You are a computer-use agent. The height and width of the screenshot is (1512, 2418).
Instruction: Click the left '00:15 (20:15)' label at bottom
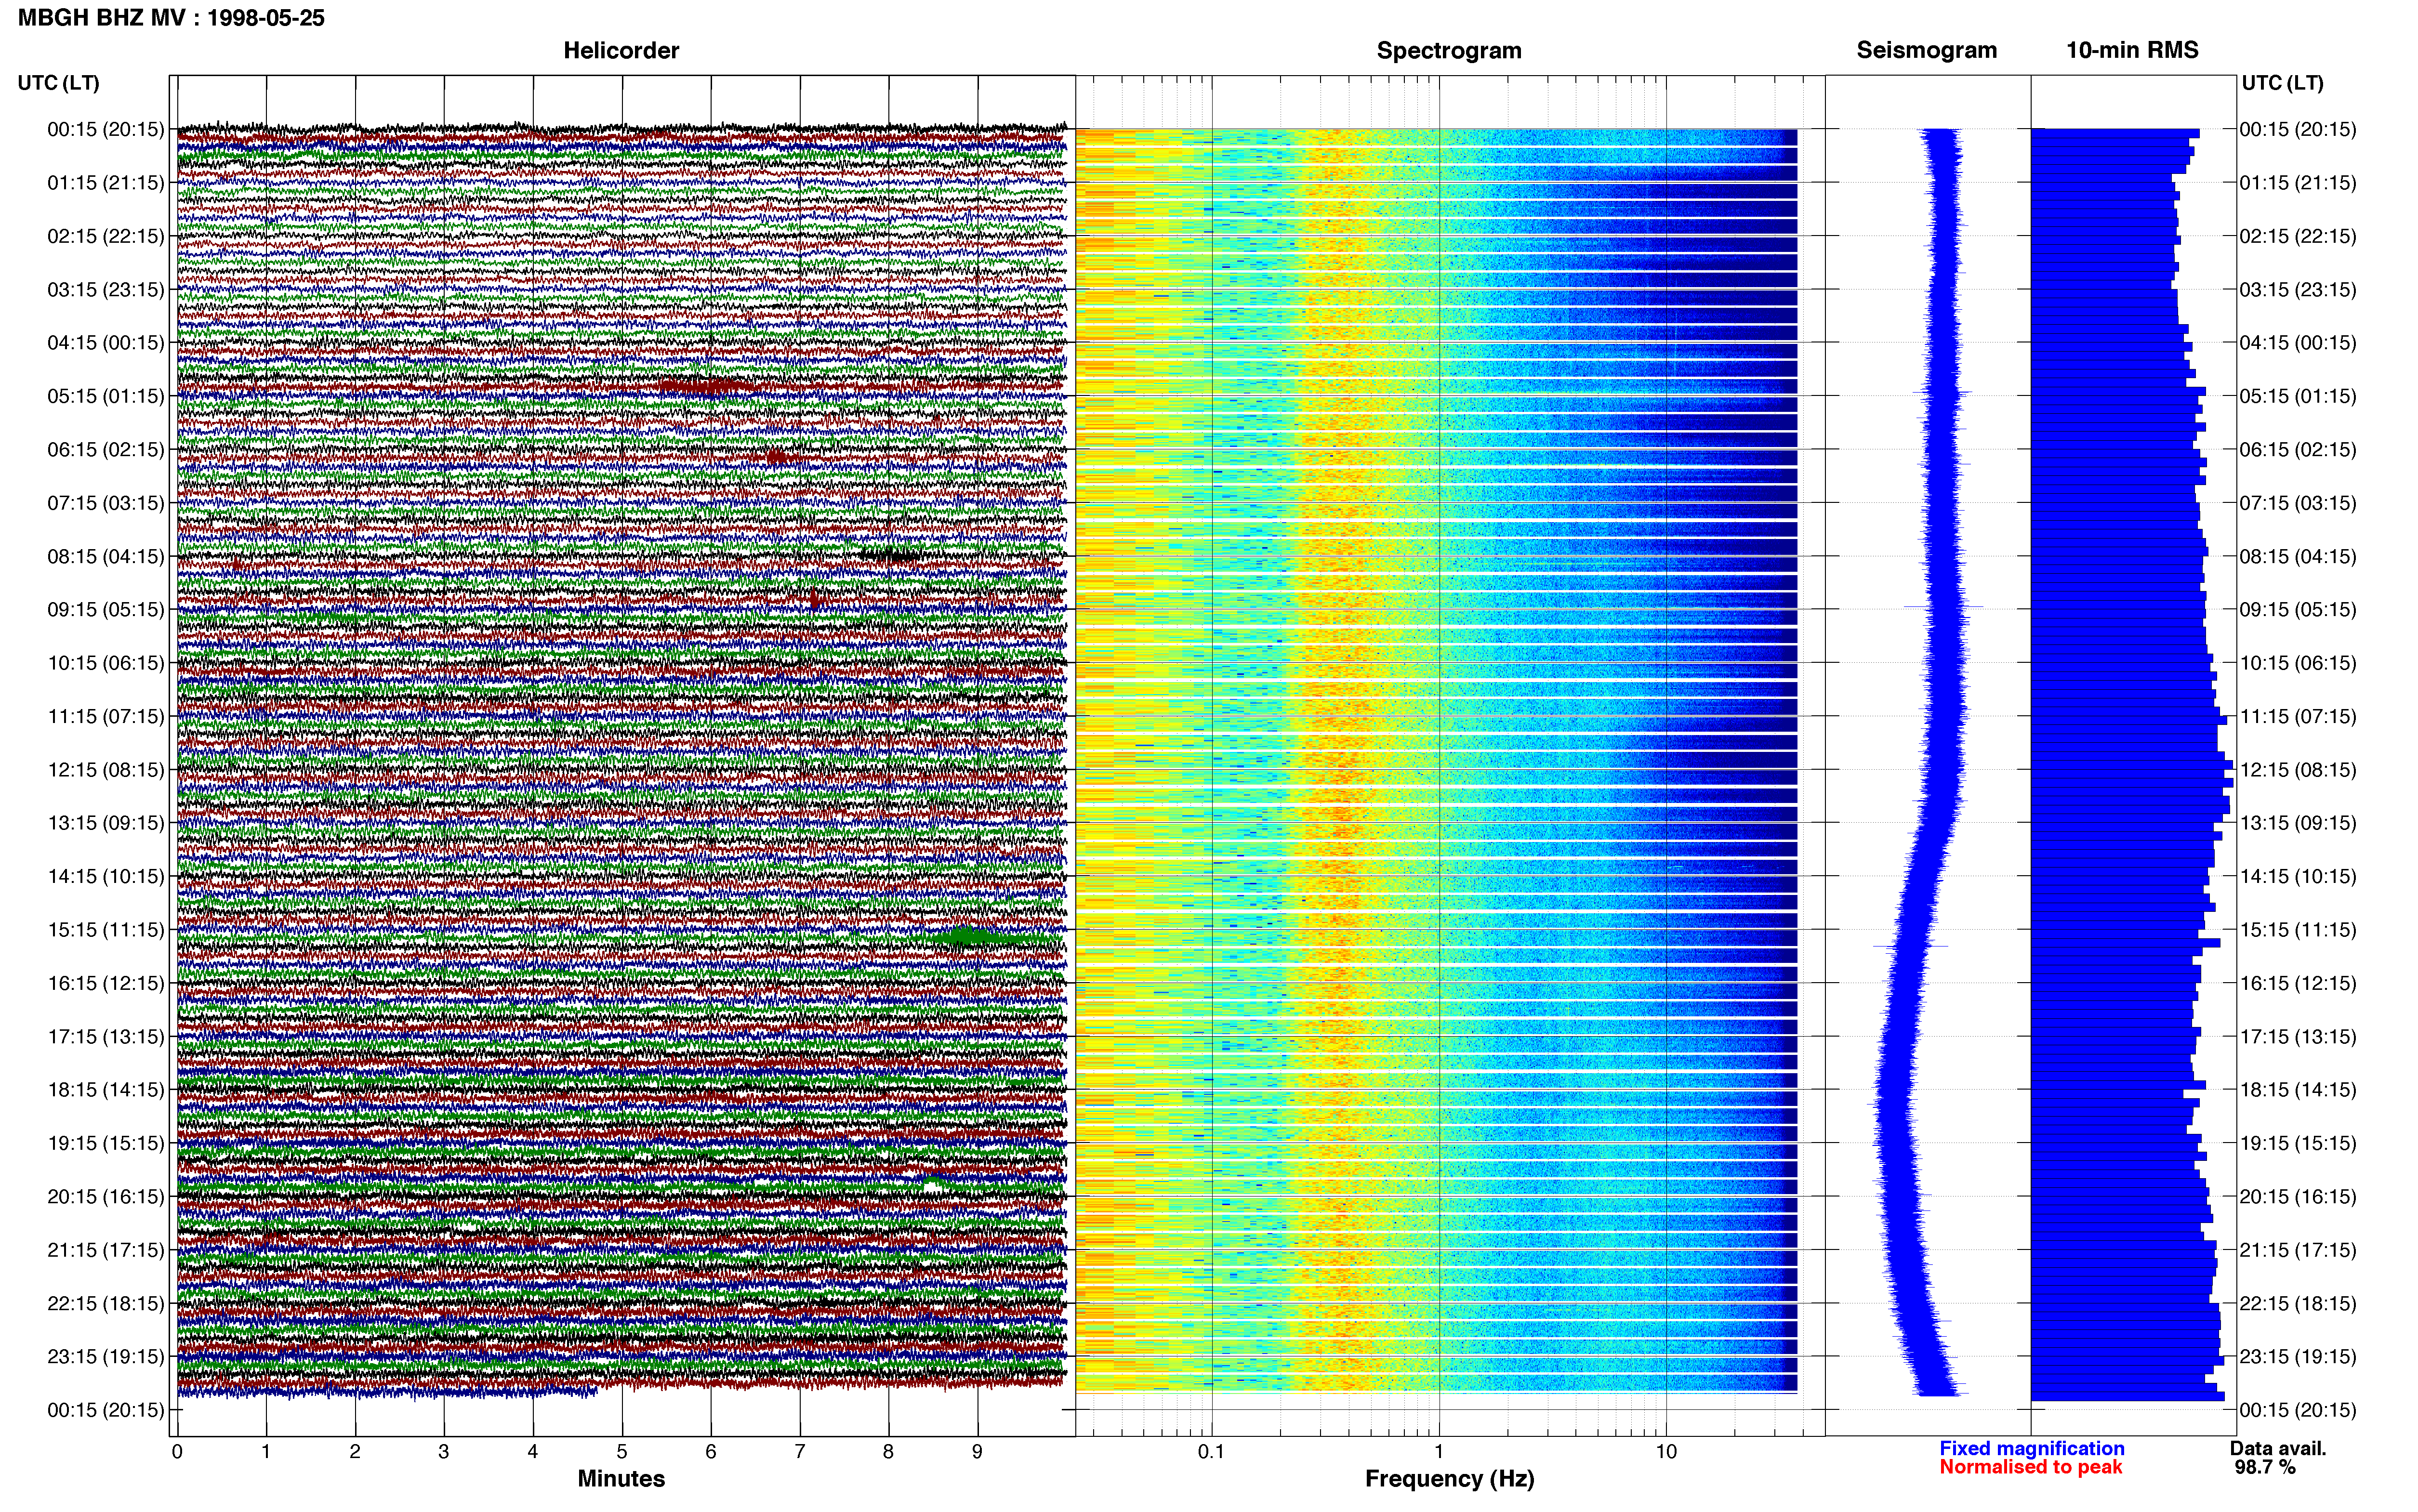106,1410
